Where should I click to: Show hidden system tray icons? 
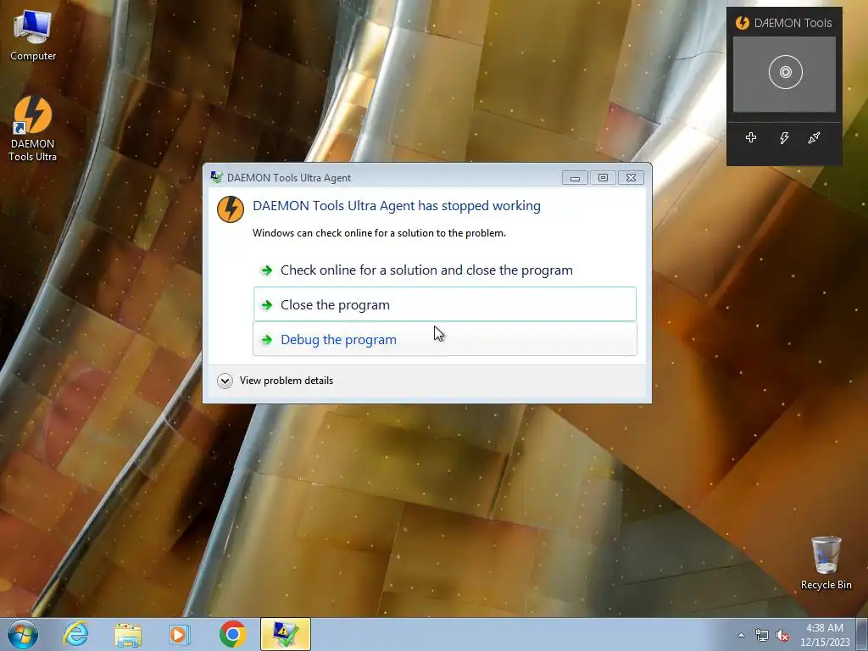point(741,636)
